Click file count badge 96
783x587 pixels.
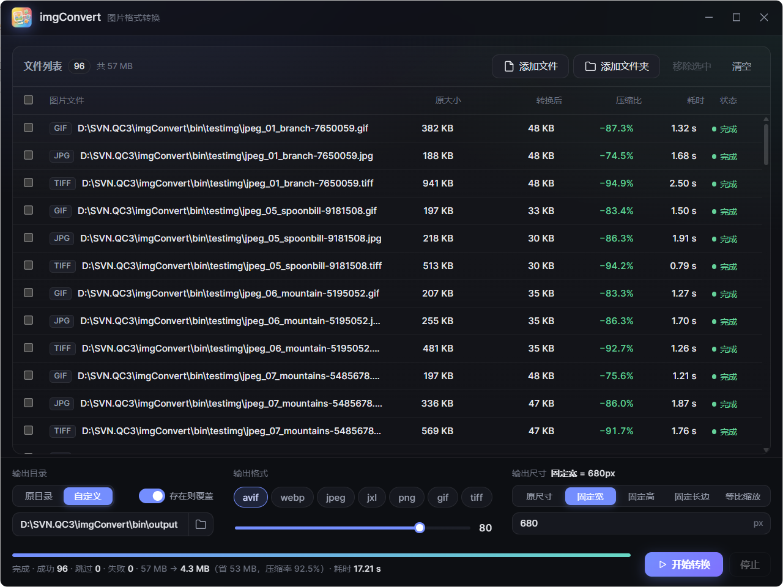(x=80, y=66)
